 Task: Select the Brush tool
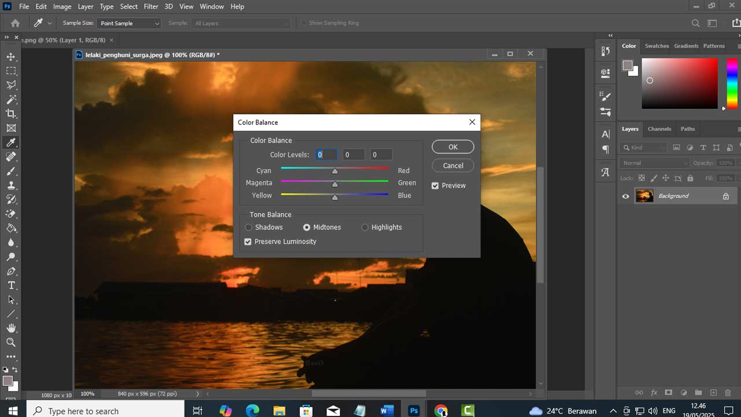point(11,171)
